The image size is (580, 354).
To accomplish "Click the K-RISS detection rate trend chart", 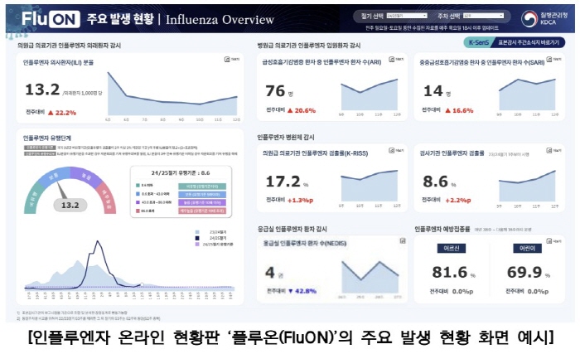I will click(370, 186).
